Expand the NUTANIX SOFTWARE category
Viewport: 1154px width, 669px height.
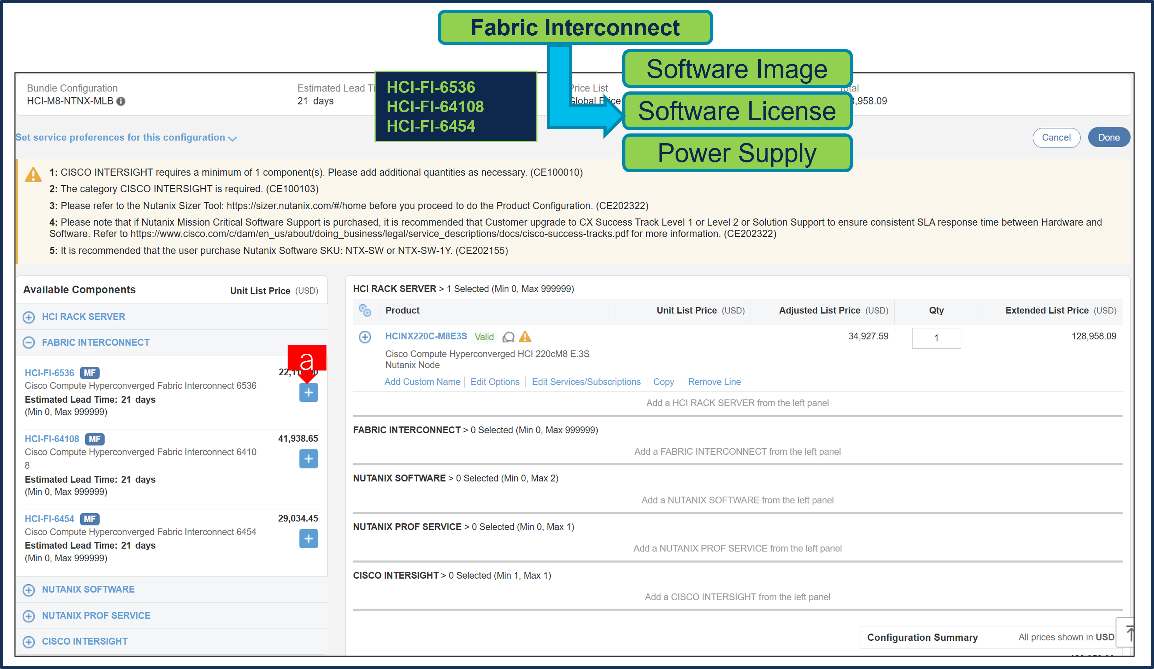[29, 590]
